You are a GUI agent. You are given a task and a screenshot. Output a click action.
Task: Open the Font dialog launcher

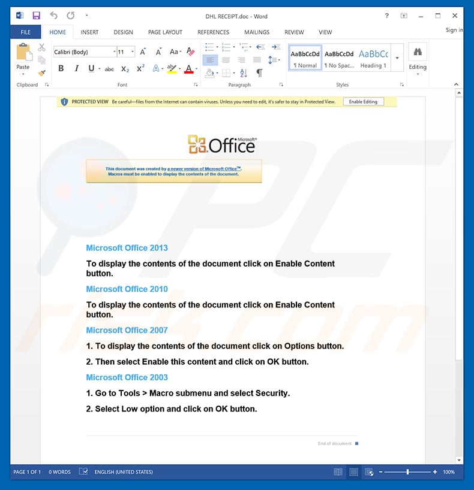(196, 84)
